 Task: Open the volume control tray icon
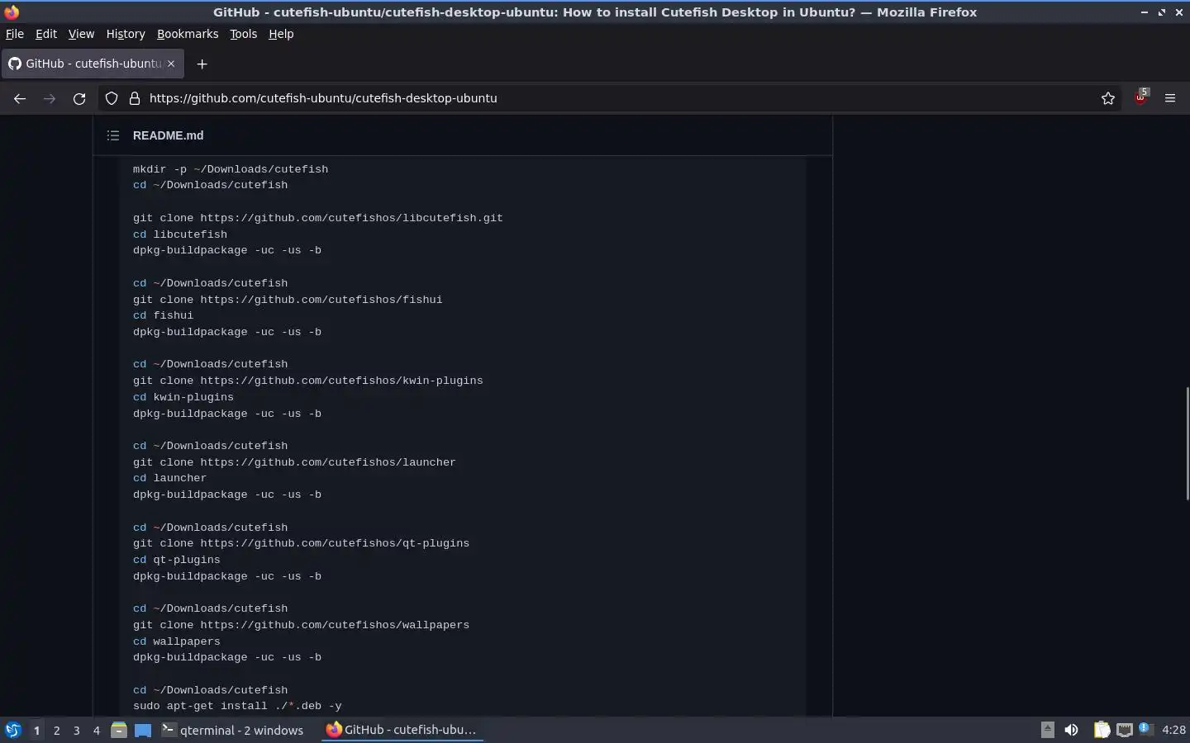[1071, 730]
